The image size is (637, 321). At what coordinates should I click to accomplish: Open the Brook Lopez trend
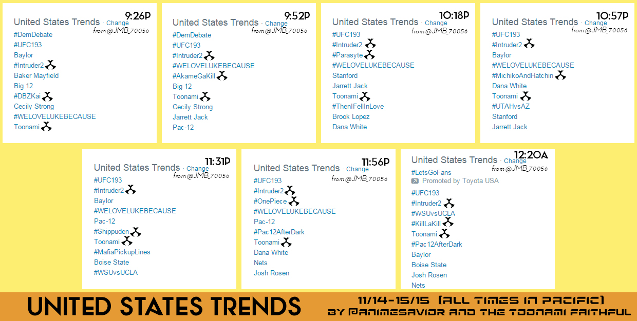pos(351,116)
